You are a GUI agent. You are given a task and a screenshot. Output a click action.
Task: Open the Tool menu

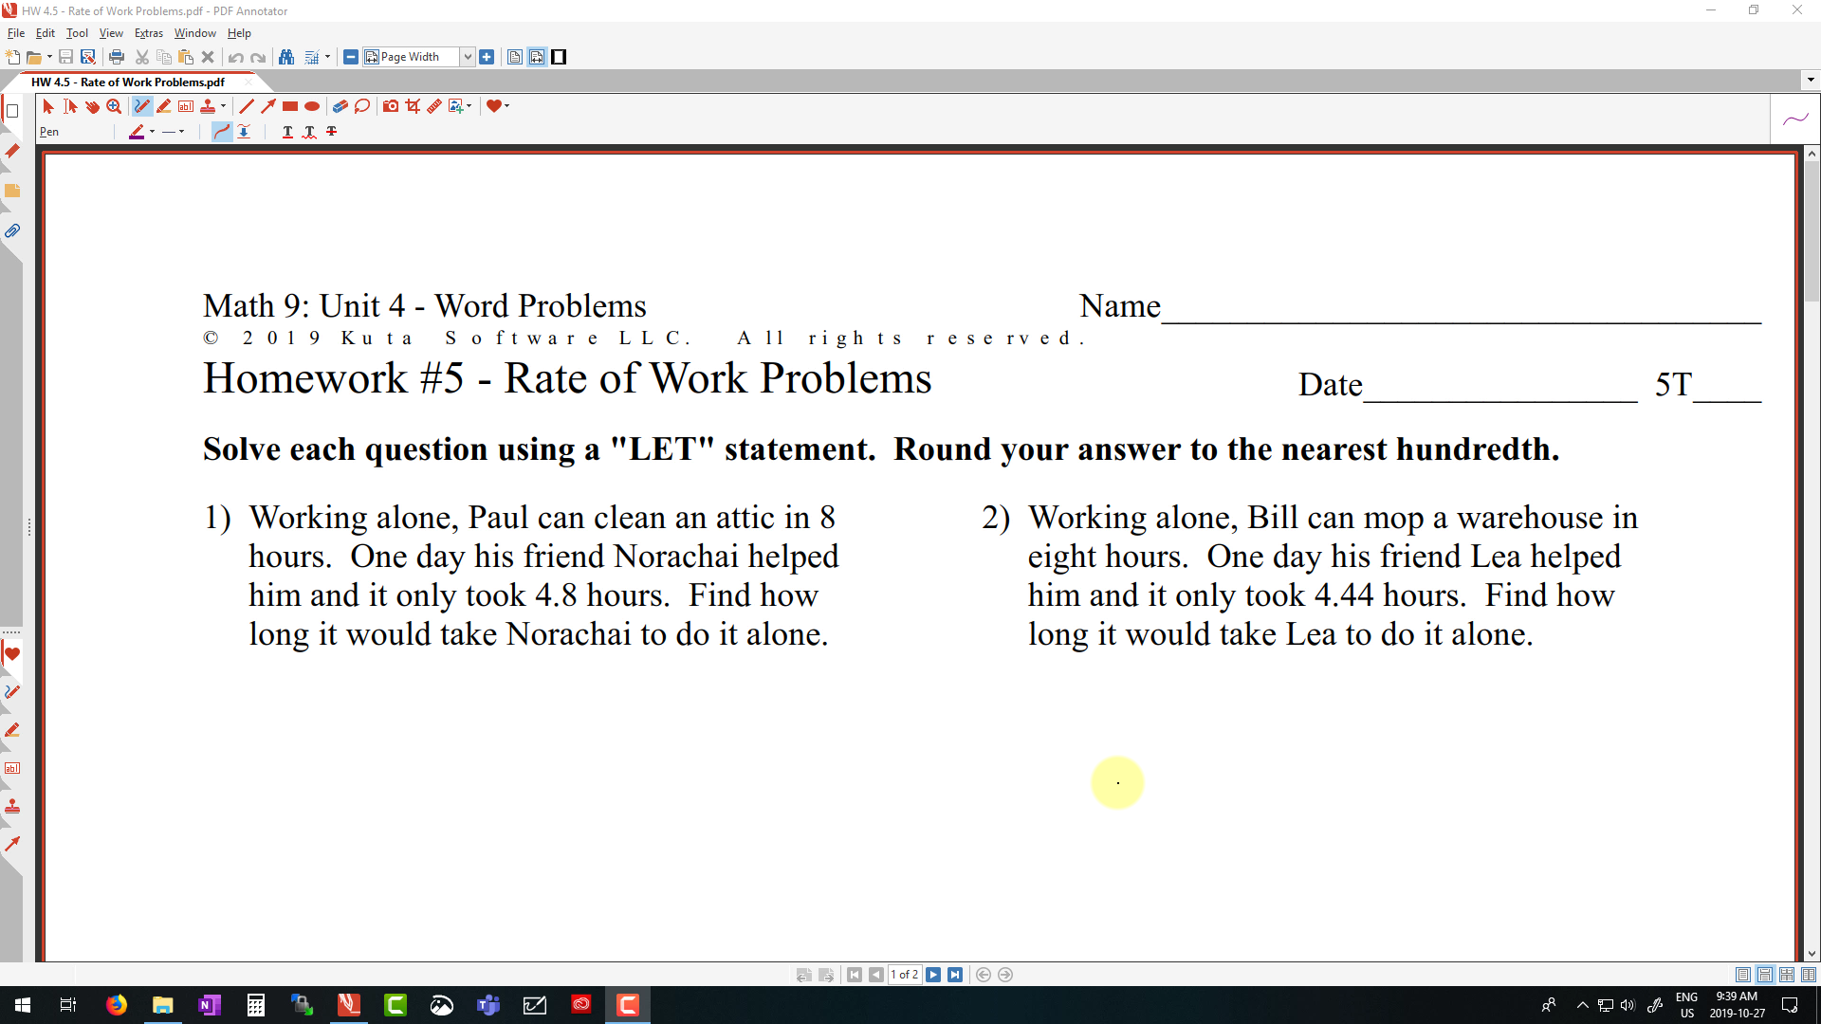click(77, 33)
